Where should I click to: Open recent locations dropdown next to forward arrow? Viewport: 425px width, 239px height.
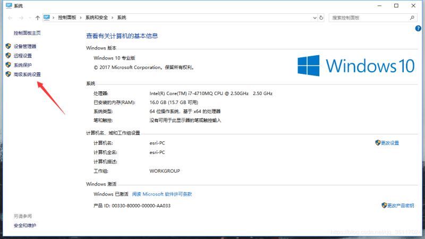[x=29, y=18]
